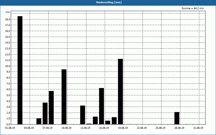Select the 22.08.19 date label

pyautogui.click(x=142, y=128)
